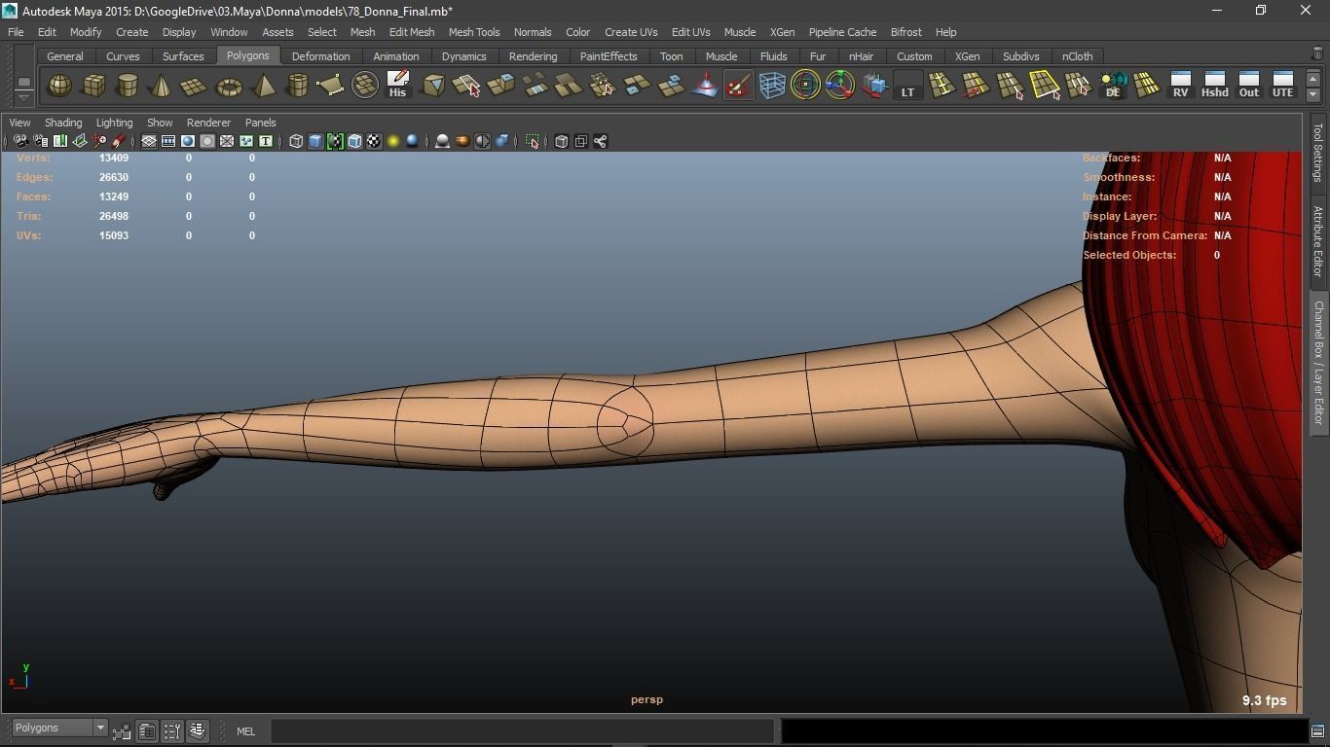Screen dimensions: 1330x747
Task: Click the His delete history shelf icon
Action: (397, 86)
